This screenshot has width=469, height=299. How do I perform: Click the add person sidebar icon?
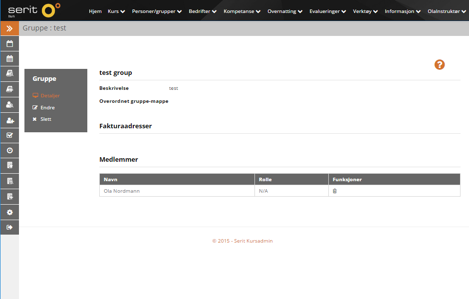[9, 120]
